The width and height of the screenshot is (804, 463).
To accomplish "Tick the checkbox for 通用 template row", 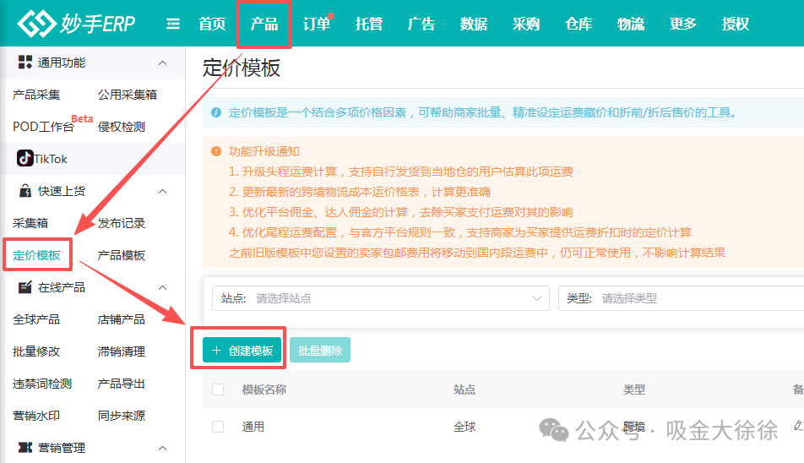I will click(218, 427).
